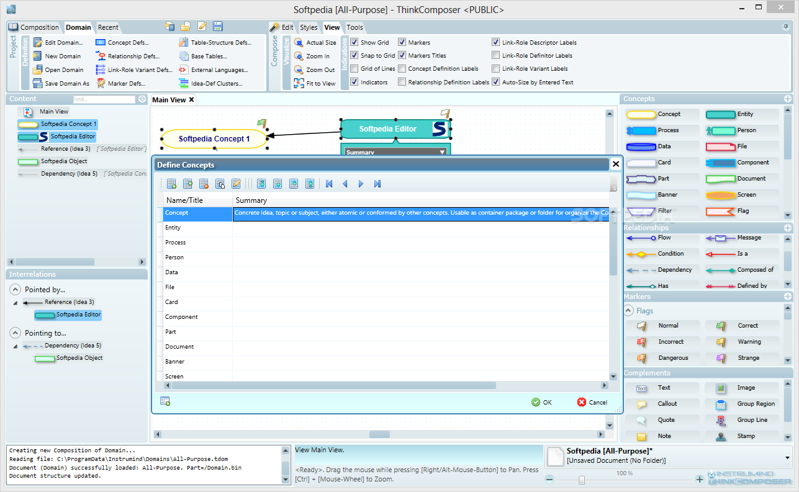Image resolution: width=799 pixels, height=492 pixels.
Task: Open Link-Role Variant Defs
Action: (135, 70)
